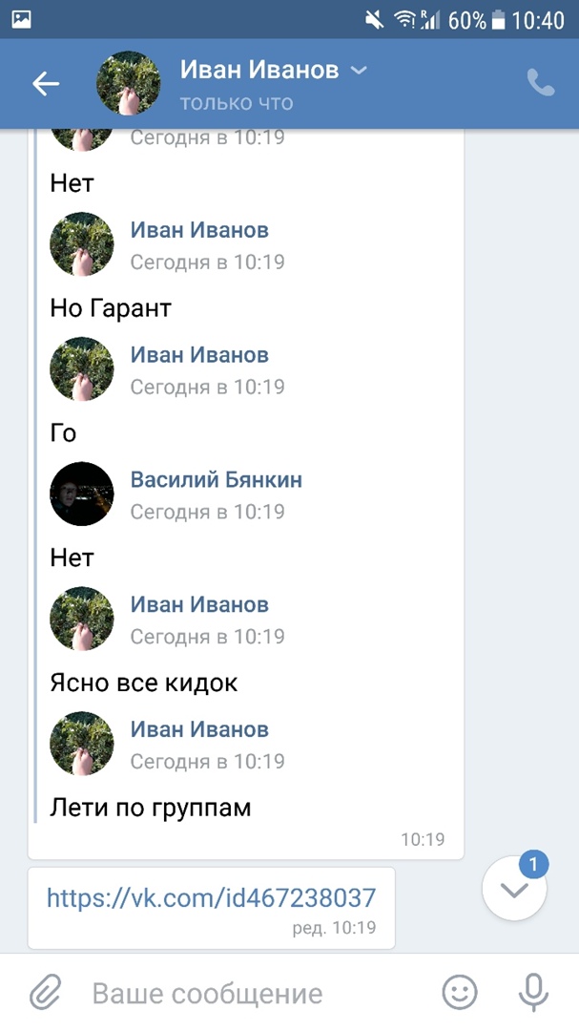579x1031 pixels.
Task: Record voice message with microphone icon
Action: point(533,993)
